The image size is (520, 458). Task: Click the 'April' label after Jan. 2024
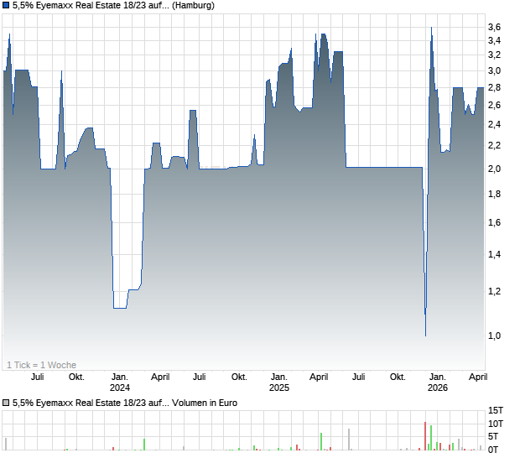coord(160,377)
